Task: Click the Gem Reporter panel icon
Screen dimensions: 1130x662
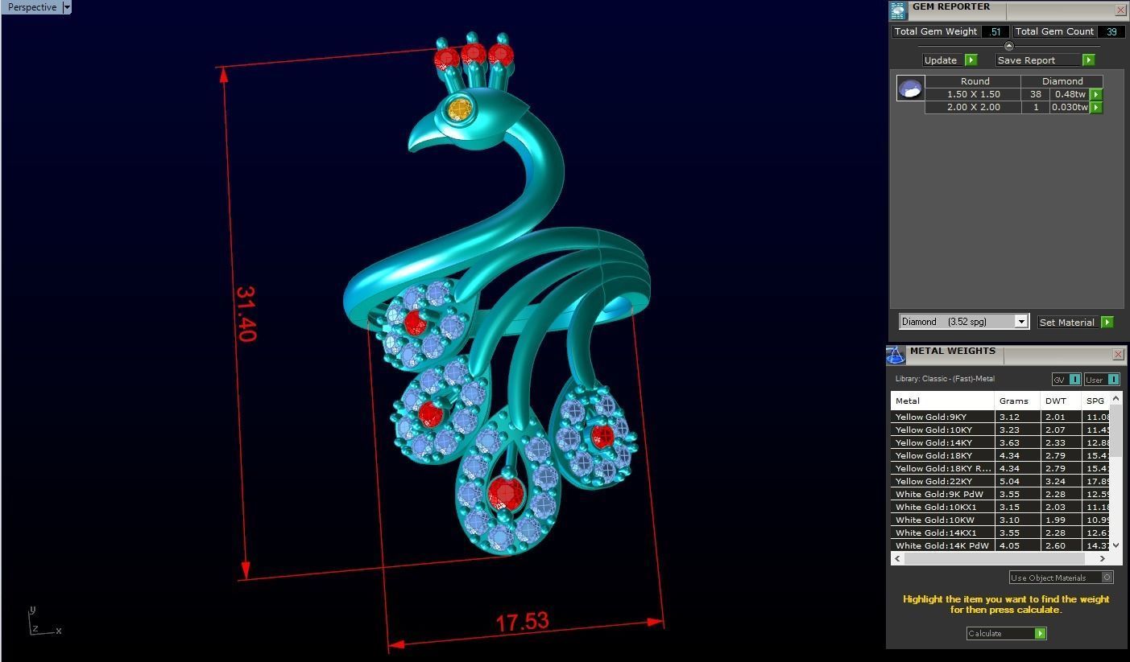Action: click(x=898, y=10)
